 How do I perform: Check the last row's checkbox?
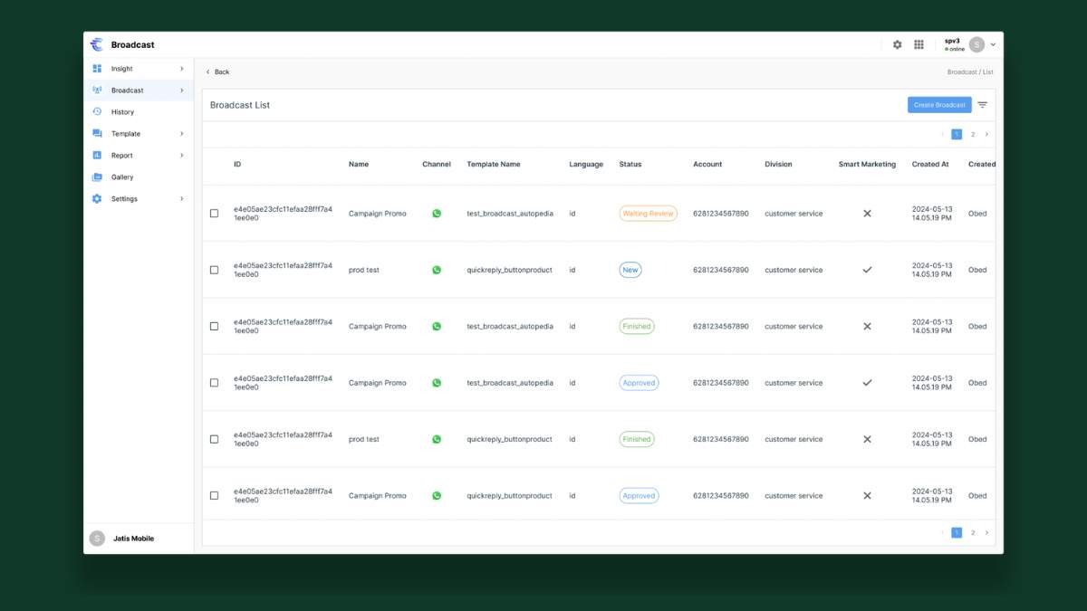coord(214,496)
